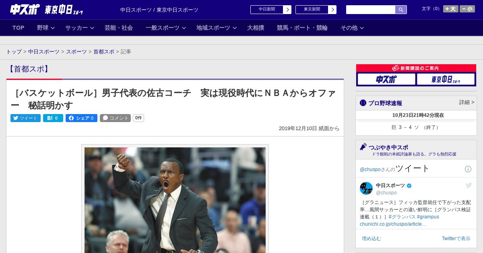Open the 芸能・社会 menu item
Viewport: 483px width, 253px height.
tap(119, 28)
